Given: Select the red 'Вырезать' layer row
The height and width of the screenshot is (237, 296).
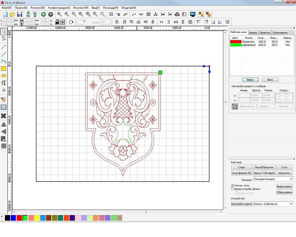Looking at the screenshot, I should tap(262, 41).
